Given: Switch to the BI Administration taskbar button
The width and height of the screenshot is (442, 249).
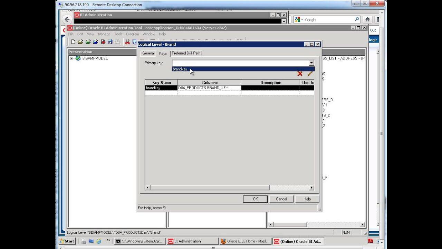Looking at the screenshot, I should point(192,241).
